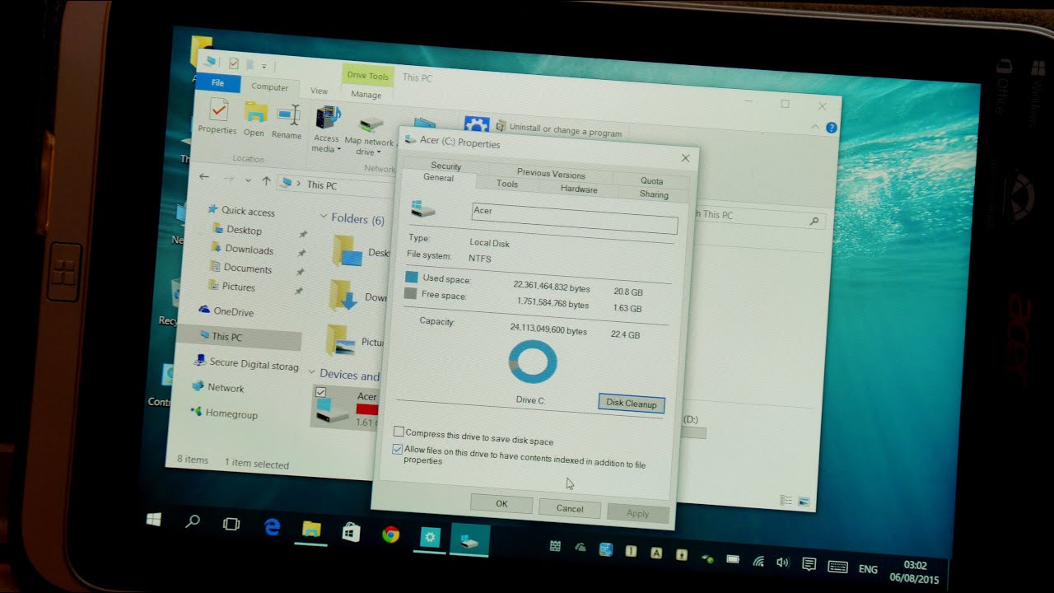Switch to the Hardware tab
The width and height of the screenshot is (1054, 593).
(x=579, y=189)
